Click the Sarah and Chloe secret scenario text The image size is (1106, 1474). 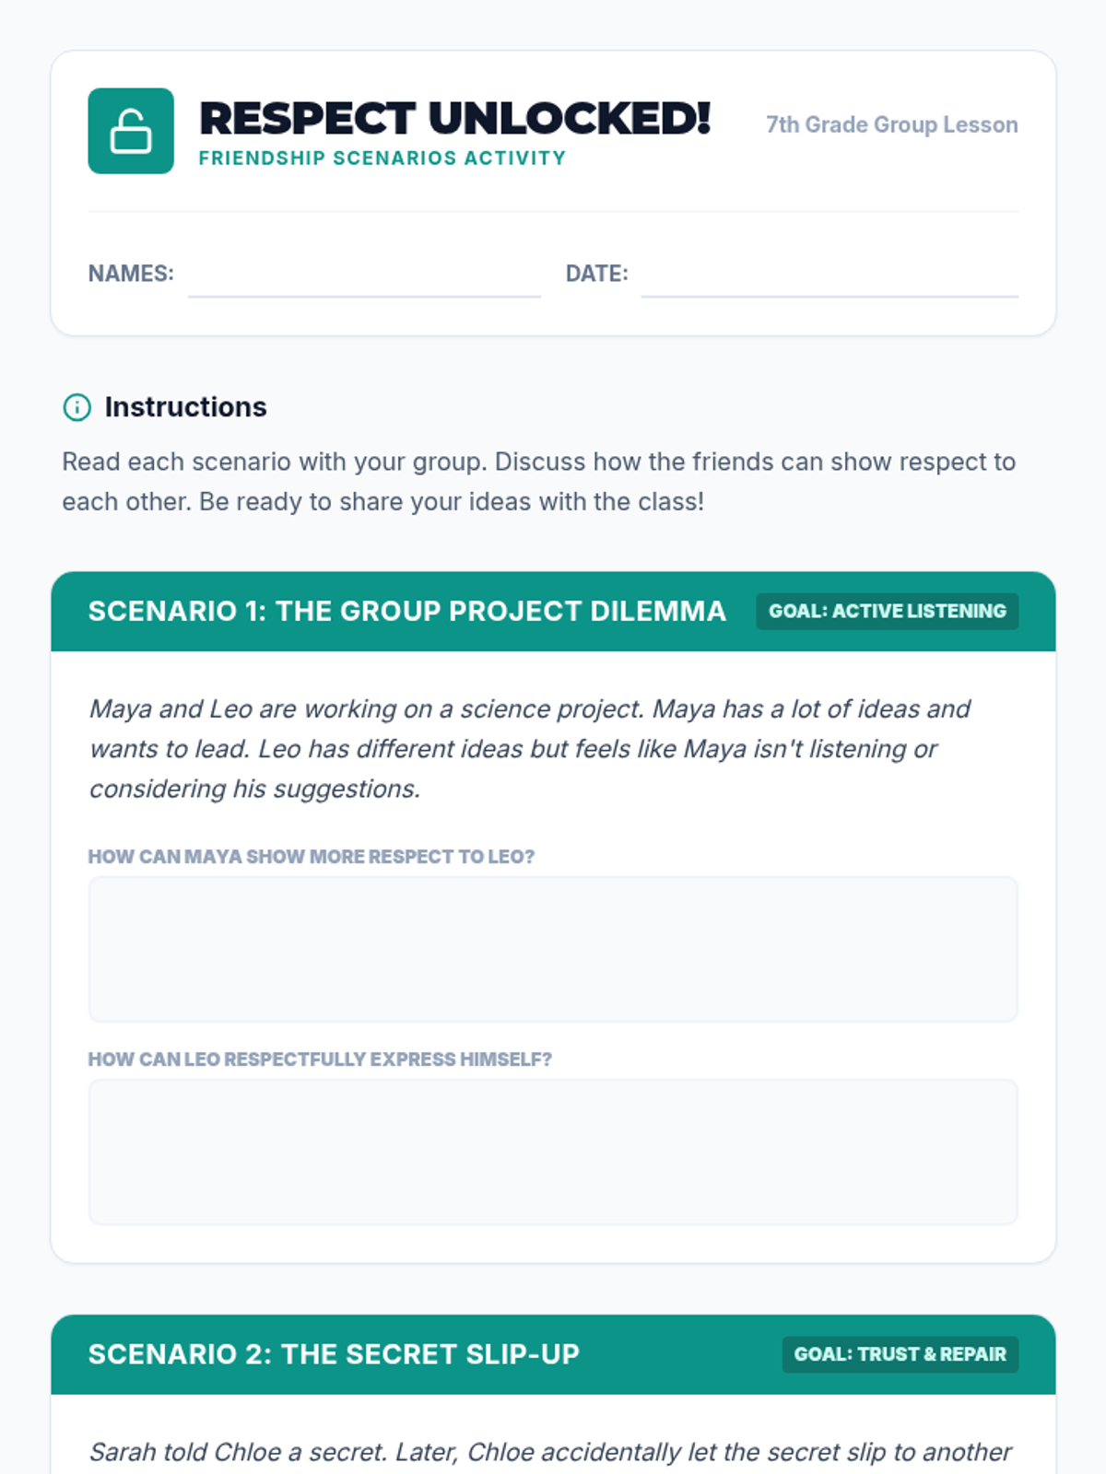coord(550,1453)
